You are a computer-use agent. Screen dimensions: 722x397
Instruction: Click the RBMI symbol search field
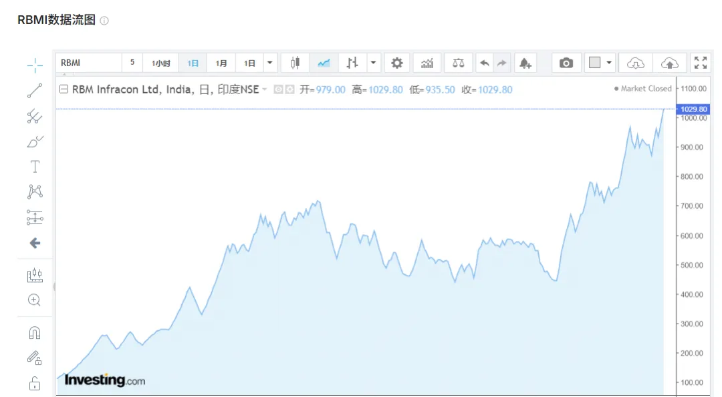coord(89,63)
